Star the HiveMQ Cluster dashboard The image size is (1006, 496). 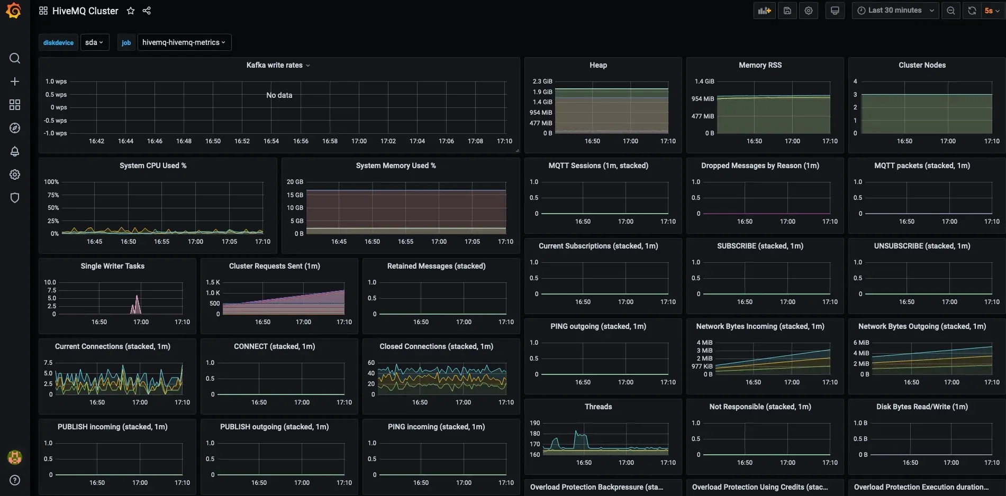[131, 11]
